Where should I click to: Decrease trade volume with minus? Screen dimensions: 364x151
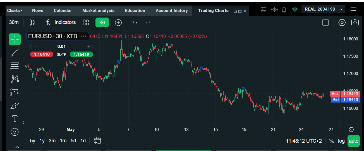[x=36, y=47]
